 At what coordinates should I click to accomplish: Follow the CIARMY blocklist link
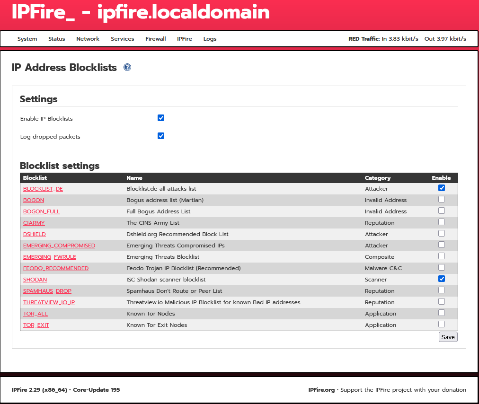coord(34,223)
